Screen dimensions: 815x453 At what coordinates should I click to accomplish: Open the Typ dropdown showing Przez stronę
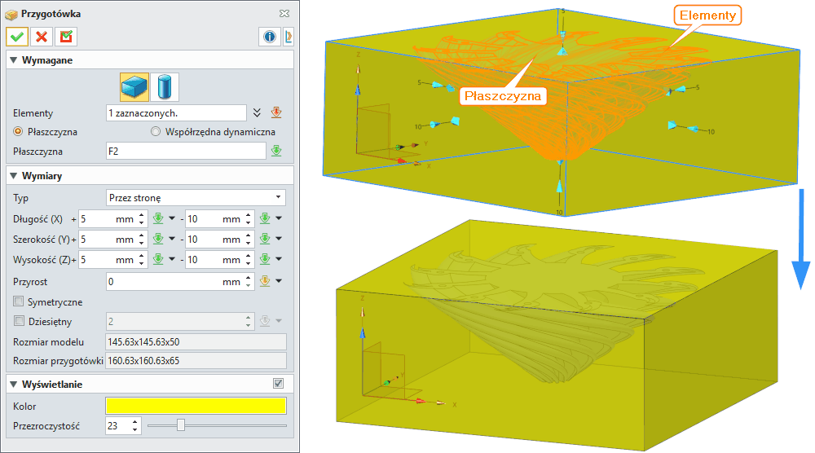pyautogui.click(x=196, y=198)
